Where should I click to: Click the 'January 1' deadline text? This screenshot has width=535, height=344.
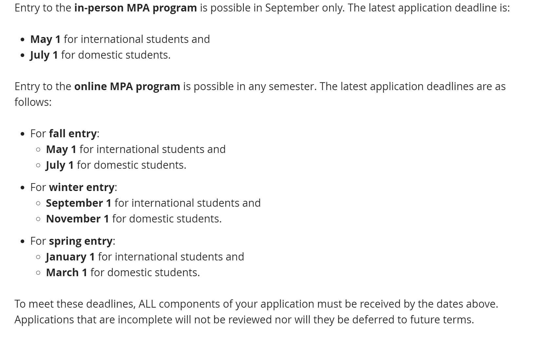point(70,257)
